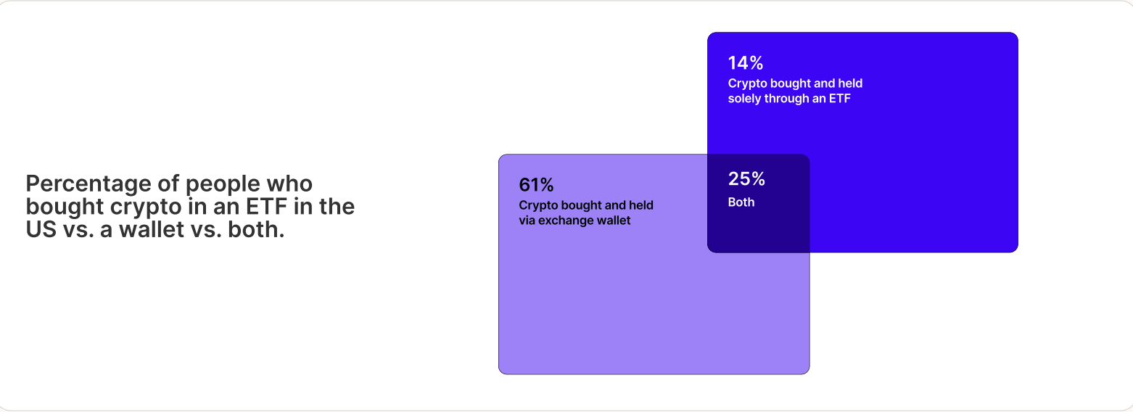Click the 61% figure

click(x=536, y=185)
